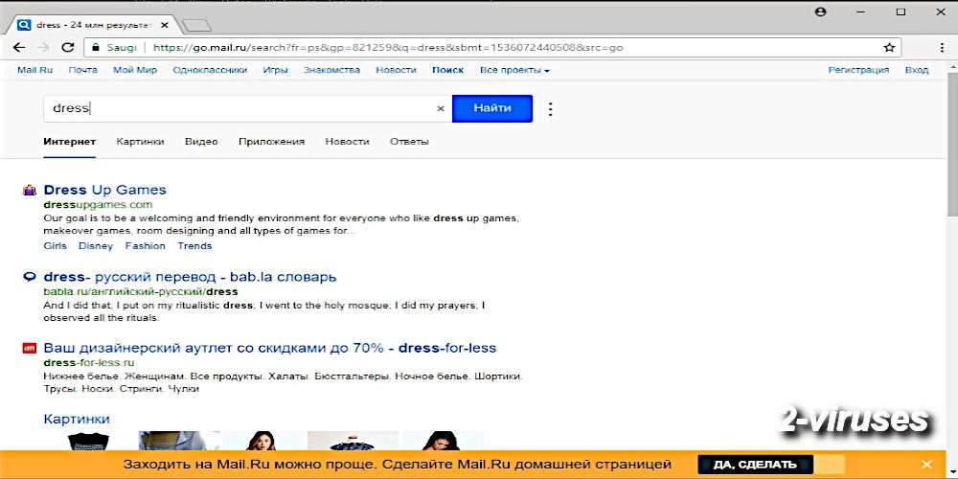Open Игры in top navigation

(276, 70)
